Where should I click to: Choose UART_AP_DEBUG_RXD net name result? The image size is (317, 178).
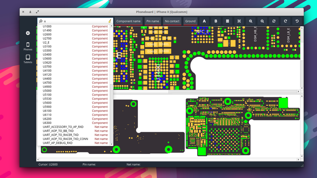click(58, 143)
